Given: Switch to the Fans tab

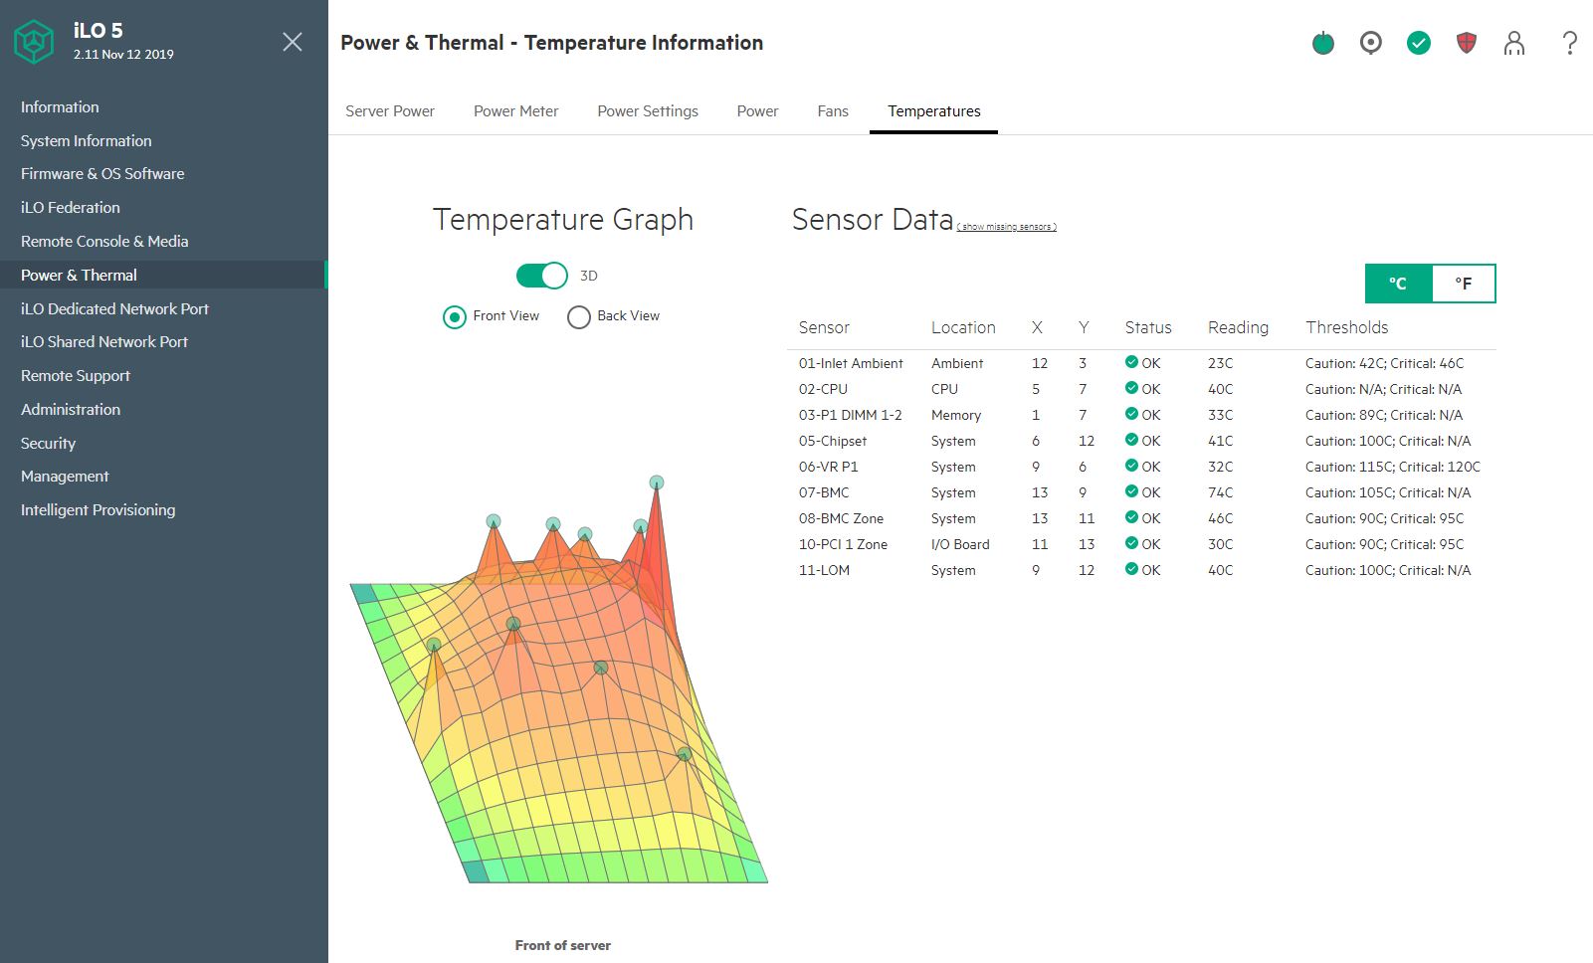Looking at the screenshot, I should coord(832,111).
